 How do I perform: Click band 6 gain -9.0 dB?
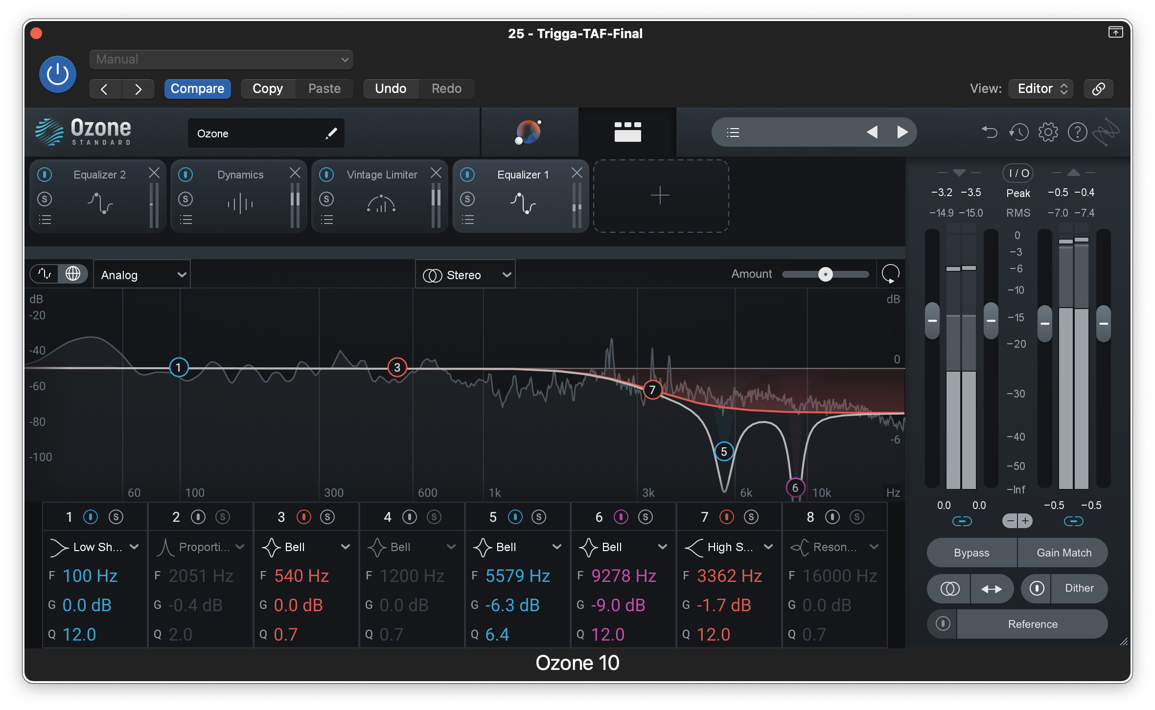[618, 605]
